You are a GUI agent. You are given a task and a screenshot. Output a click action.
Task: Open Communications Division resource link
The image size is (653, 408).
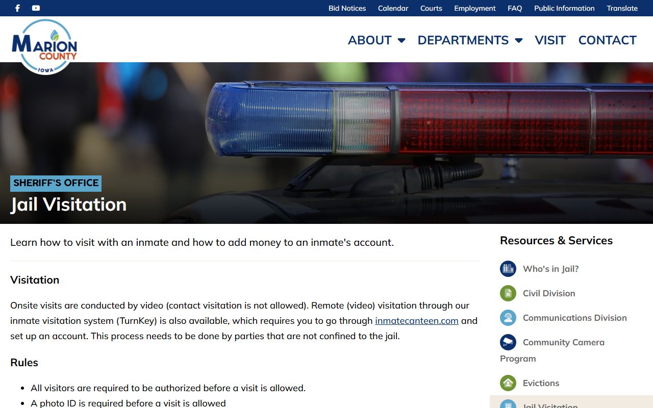575,318
